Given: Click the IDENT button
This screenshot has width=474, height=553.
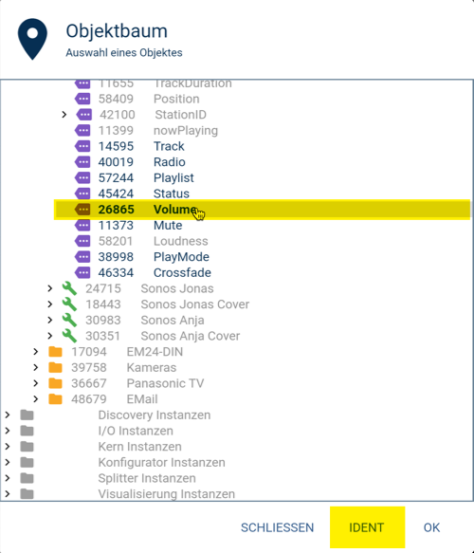Looking at the screenshot, I should 367,527.
